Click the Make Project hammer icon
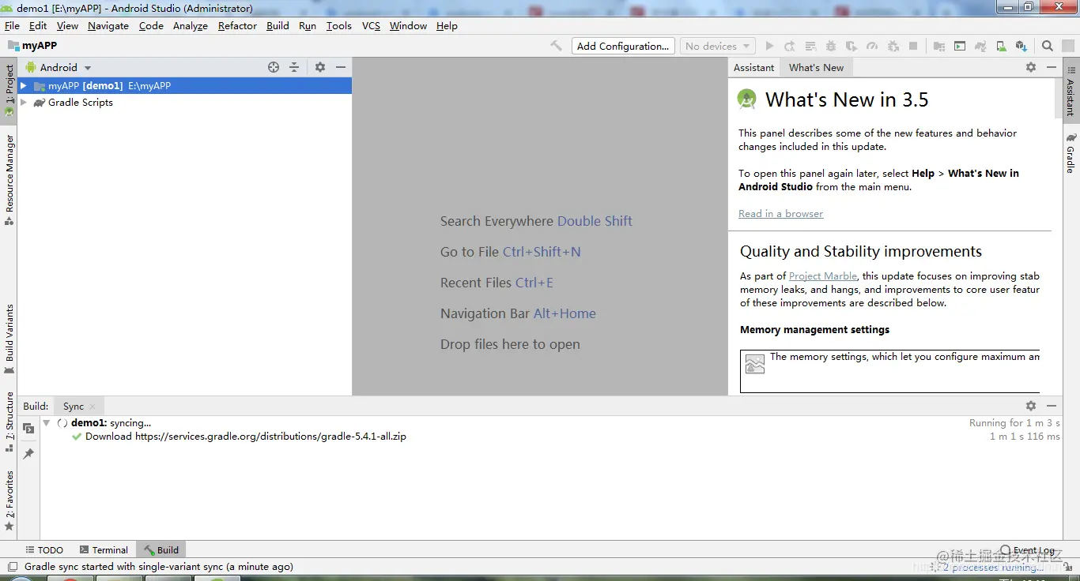This screenshot has height=581, width=1080. coord(557,46)
